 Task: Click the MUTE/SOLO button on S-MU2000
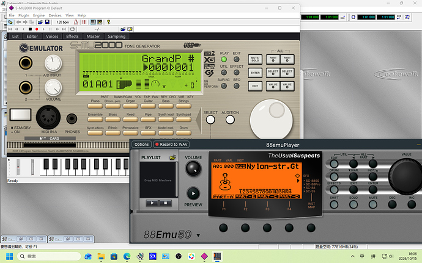click(255, 59)
